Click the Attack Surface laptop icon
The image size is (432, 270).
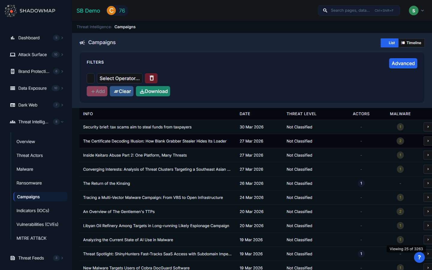pyautogui.click(x=13, y=55)
